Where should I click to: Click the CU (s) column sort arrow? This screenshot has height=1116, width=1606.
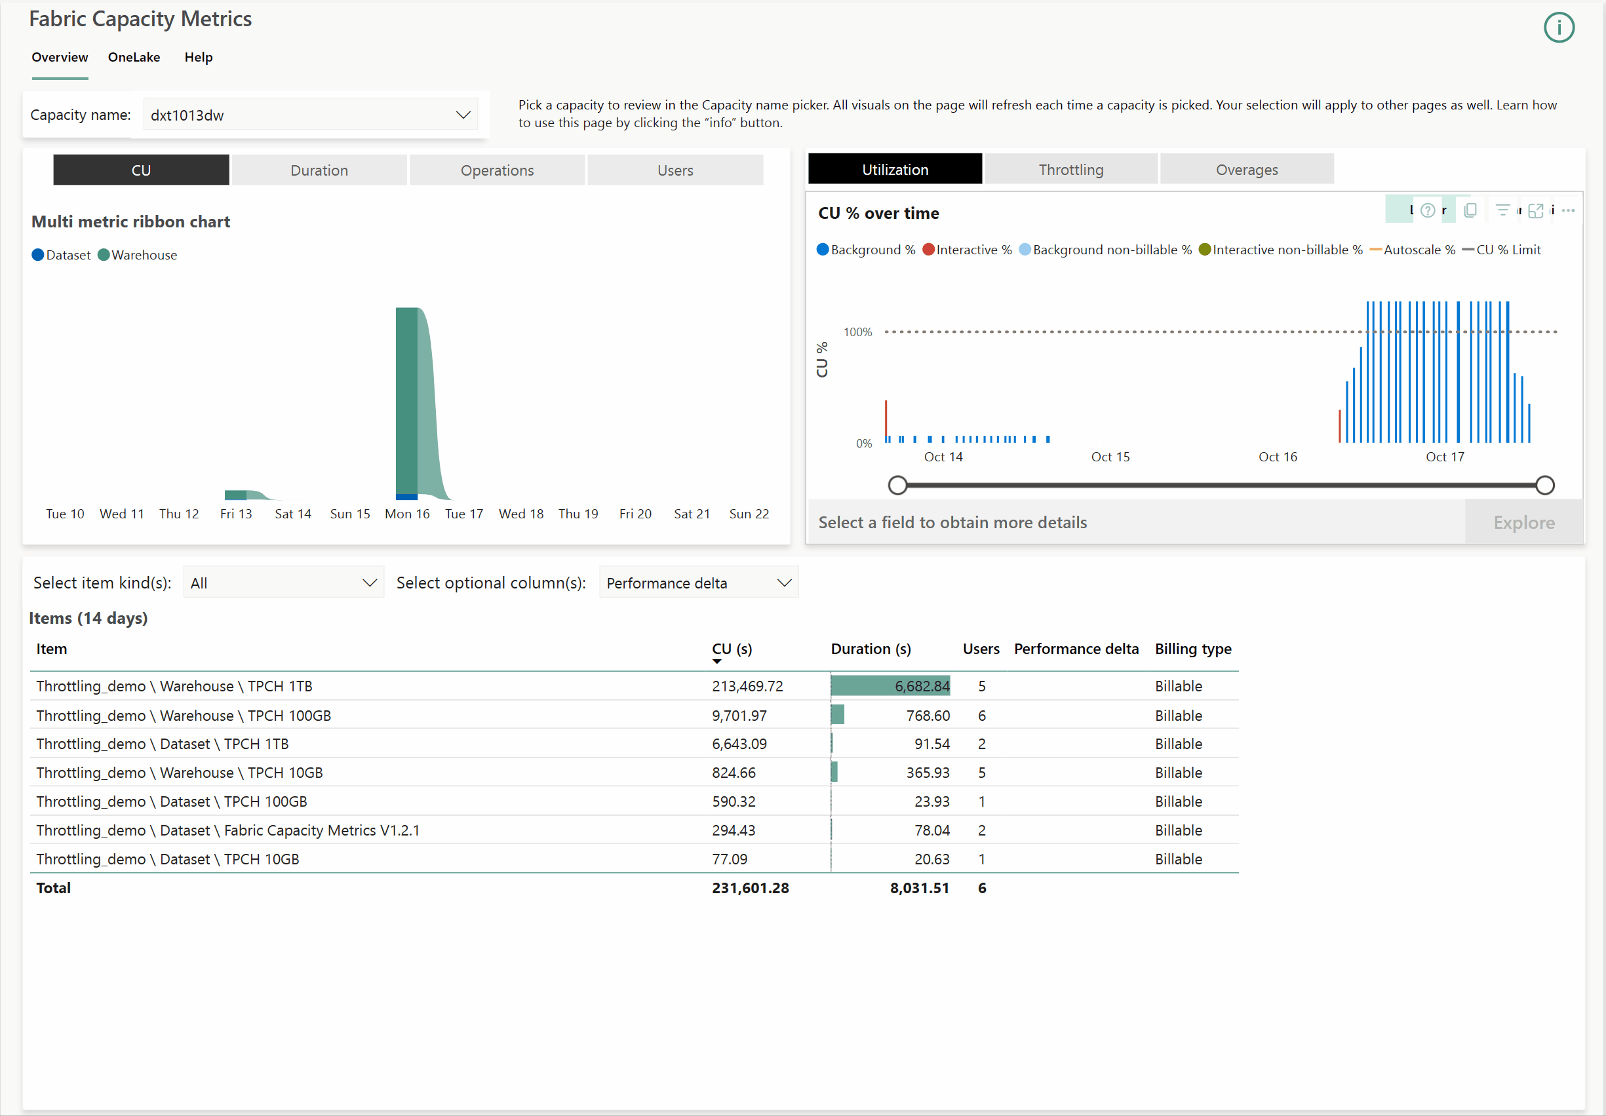[x=717, y=661]
